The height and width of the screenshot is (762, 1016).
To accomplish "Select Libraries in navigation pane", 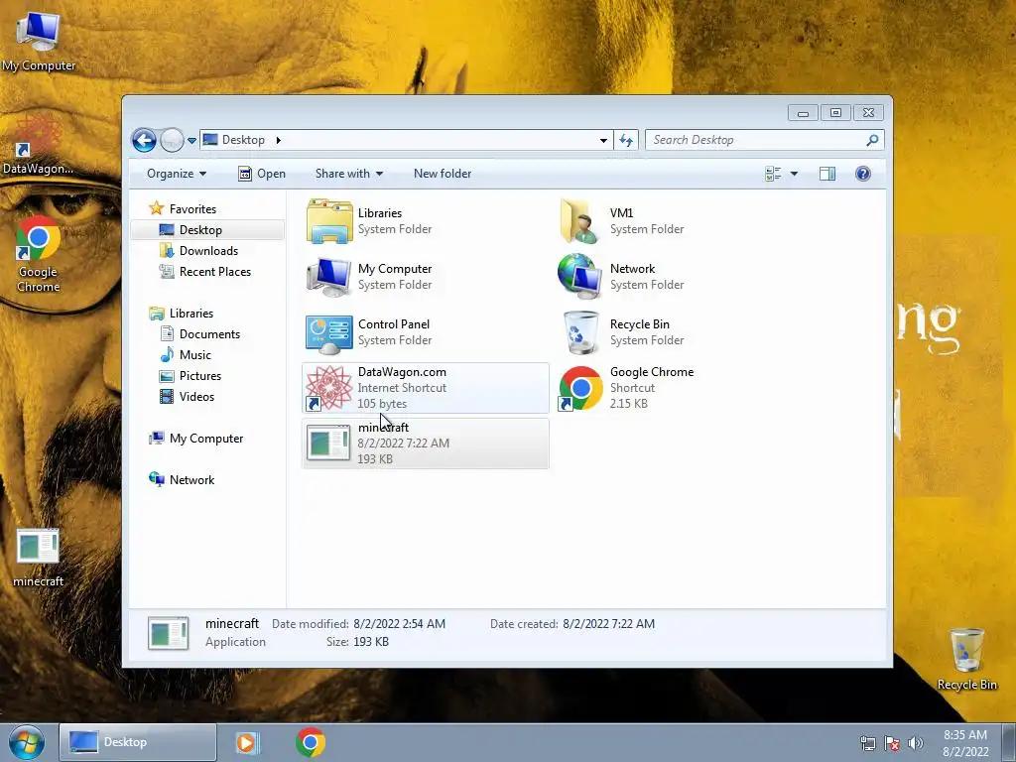I will point(191,313).
